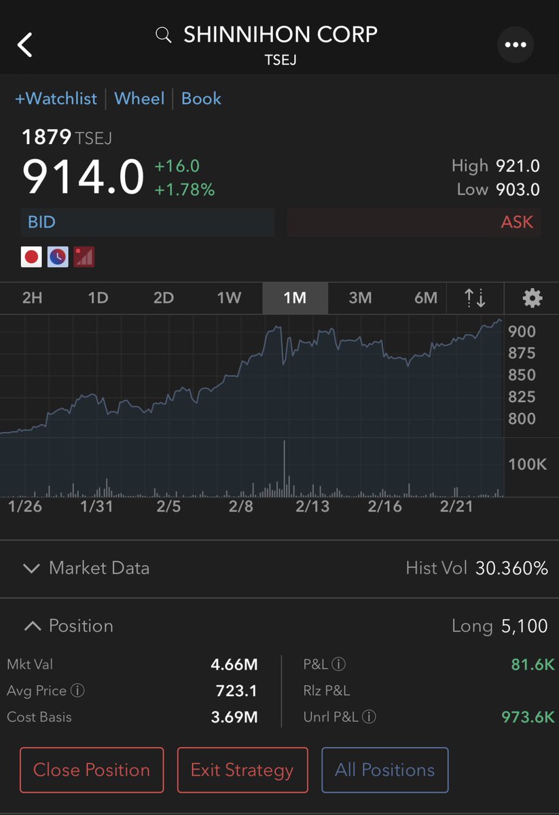Select the 1W chart range
This screenshot has width=559, height=815.
(x=229, y=297)
